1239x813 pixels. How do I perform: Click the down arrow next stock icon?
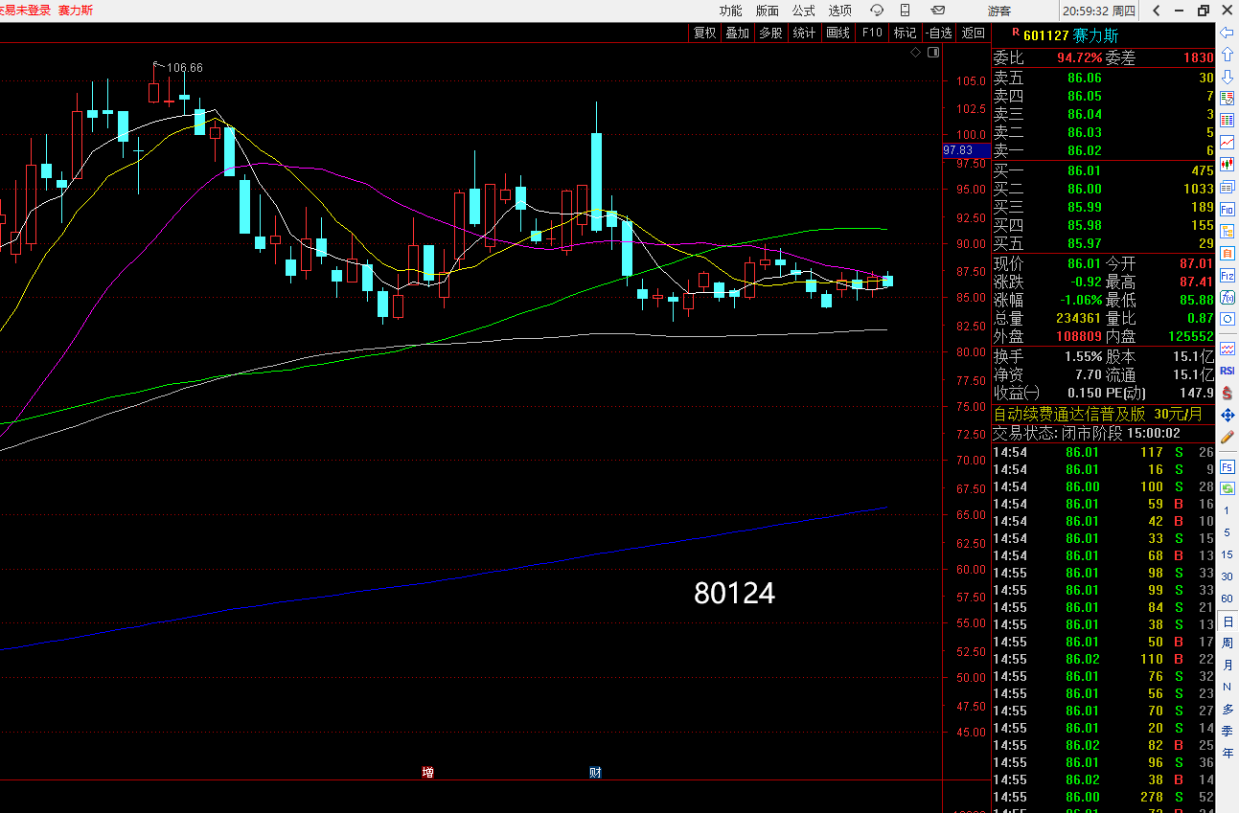coord(1227,77)
